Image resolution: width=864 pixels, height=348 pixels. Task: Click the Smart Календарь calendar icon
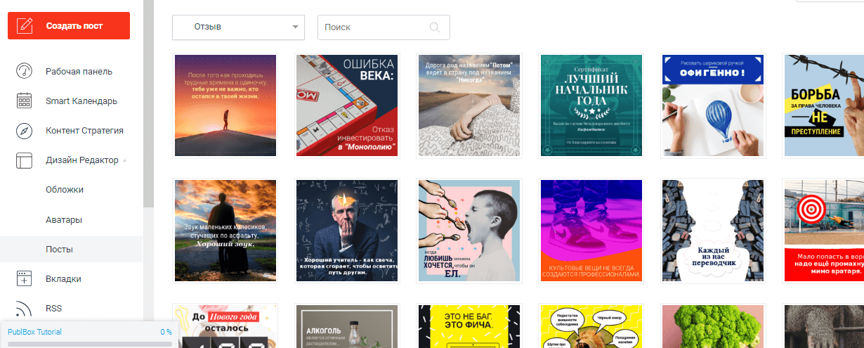25,101
